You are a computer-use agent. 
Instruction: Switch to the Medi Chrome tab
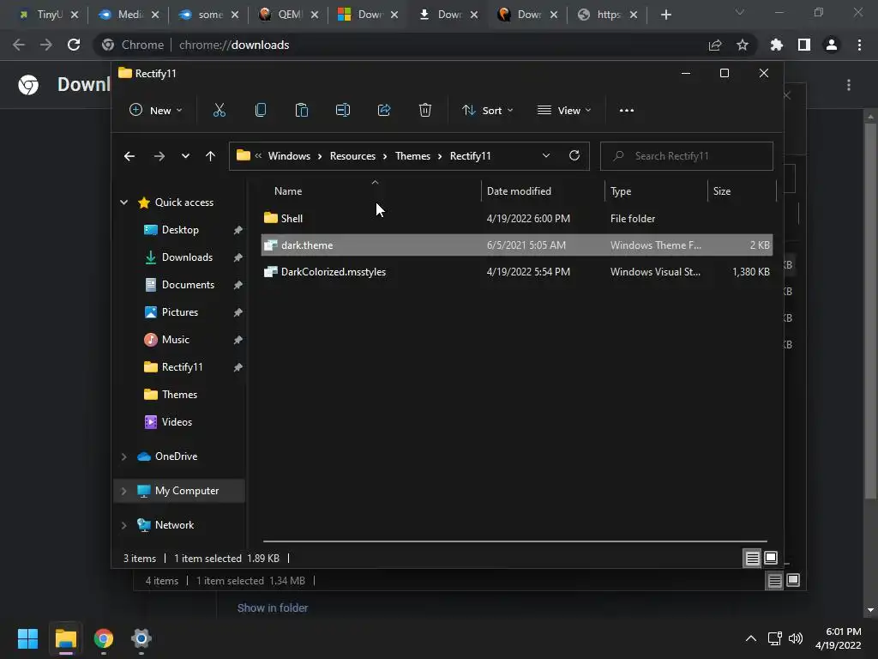click(129, 15)
